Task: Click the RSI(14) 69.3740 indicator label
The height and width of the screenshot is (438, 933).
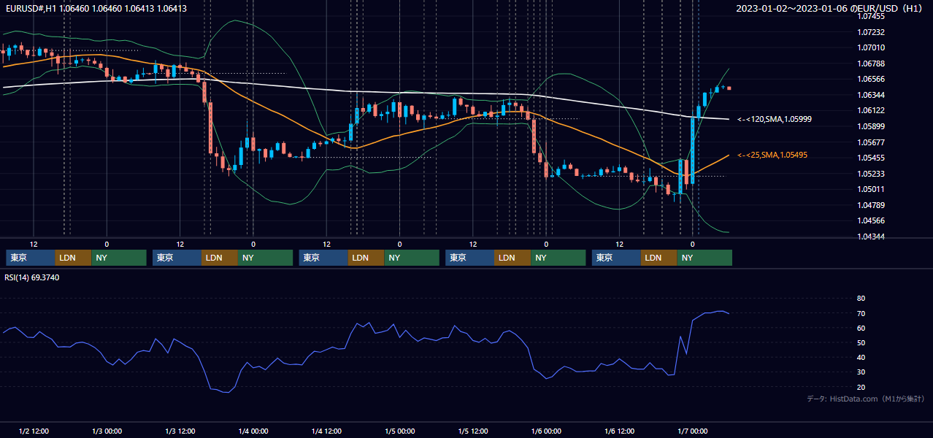Action: tap(32, 277)
